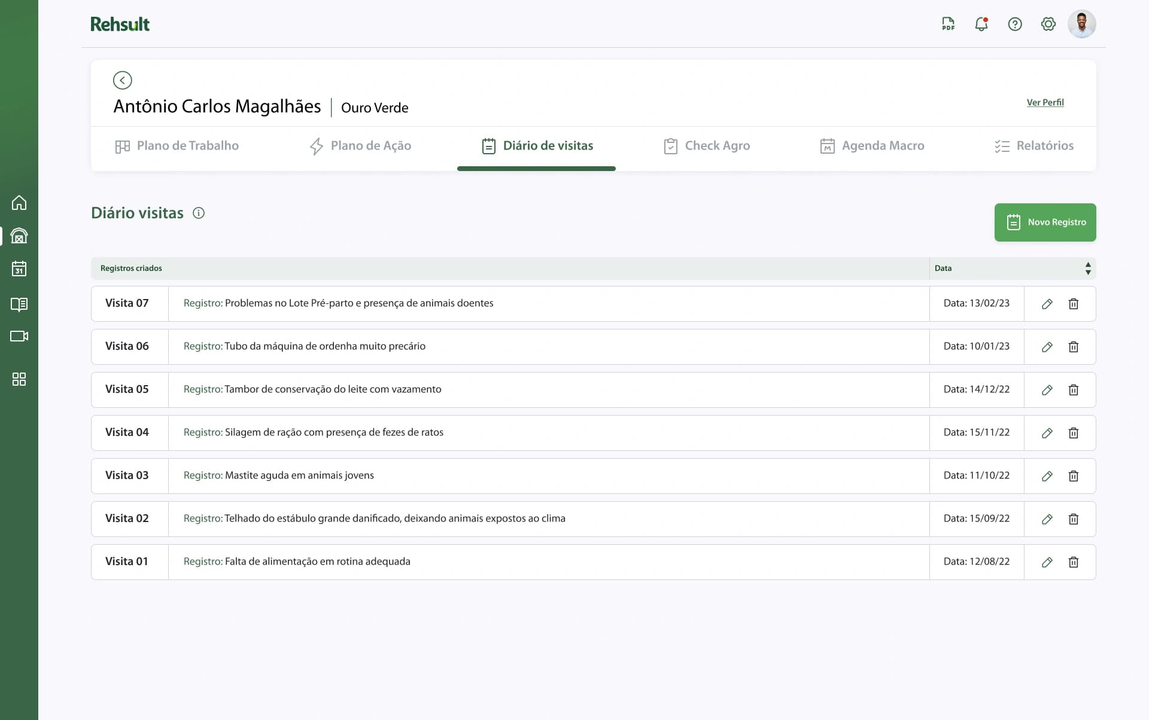Create a Novo Registro
This screenshot has height=720, width=1149.
[x=1045, y=222]
